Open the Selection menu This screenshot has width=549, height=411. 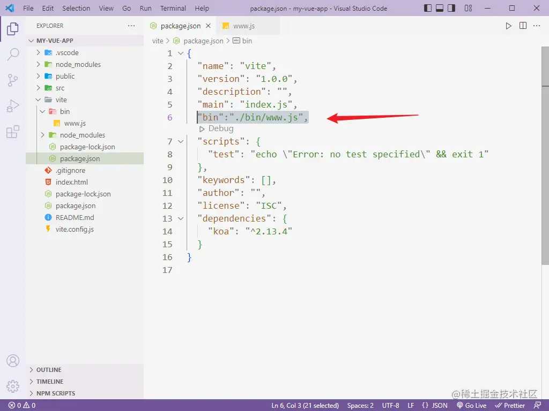pos(76,8)
